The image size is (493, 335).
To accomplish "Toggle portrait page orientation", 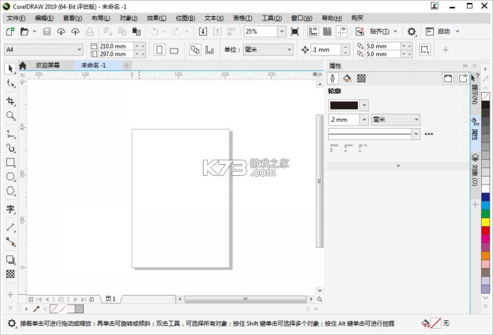I will 159,50.
